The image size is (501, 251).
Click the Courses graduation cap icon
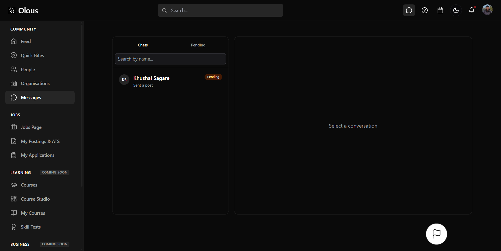(14, 185)
